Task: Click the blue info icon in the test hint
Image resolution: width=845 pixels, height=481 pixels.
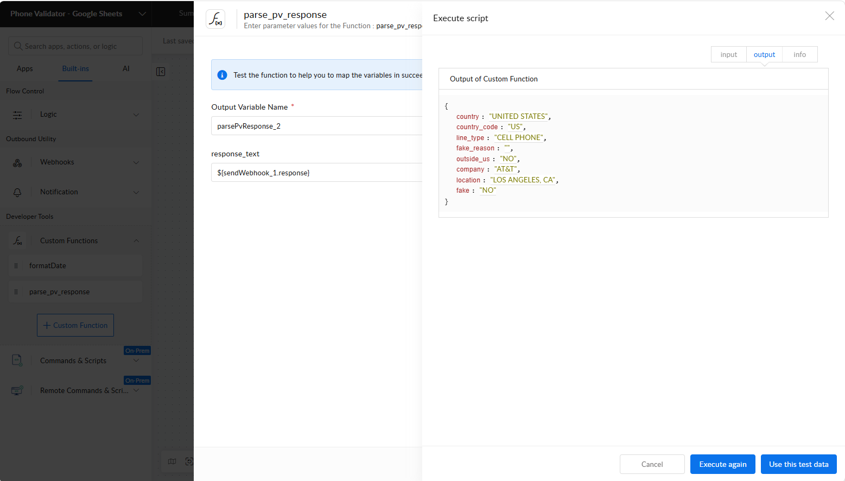Action: click(x=222, y=75)
